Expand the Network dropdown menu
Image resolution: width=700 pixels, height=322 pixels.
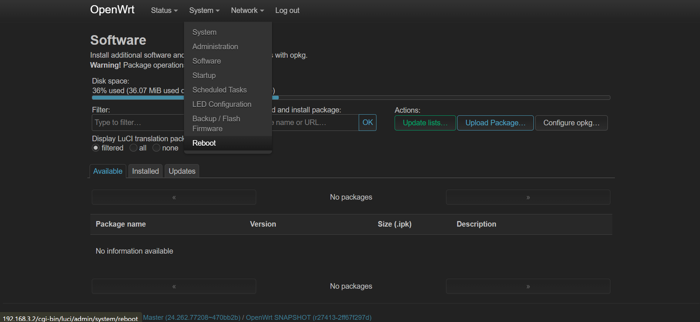(247, 10)
